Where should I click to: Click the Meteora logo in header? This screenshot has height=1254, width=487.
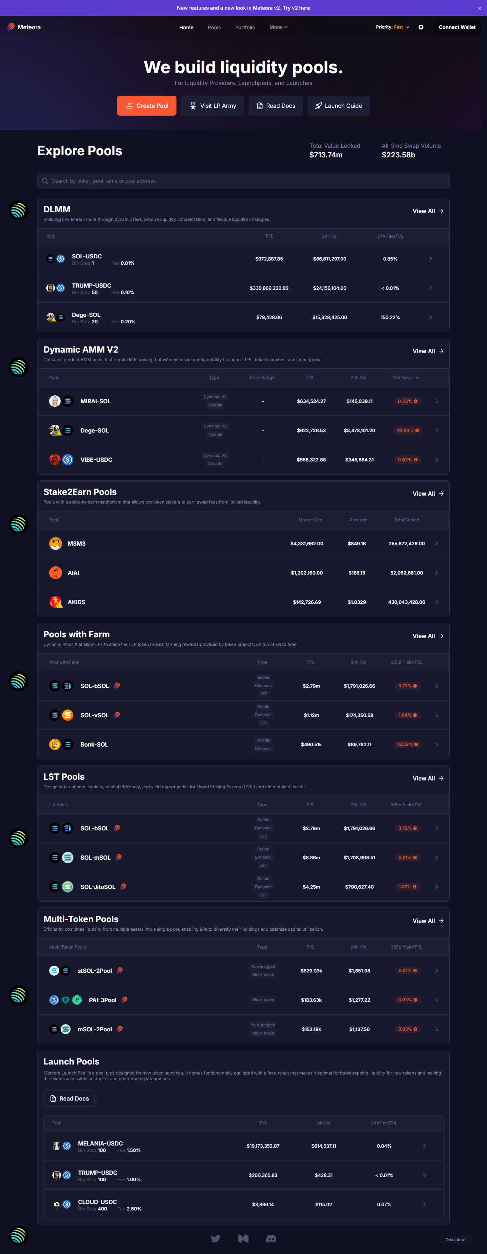[24, 27]
